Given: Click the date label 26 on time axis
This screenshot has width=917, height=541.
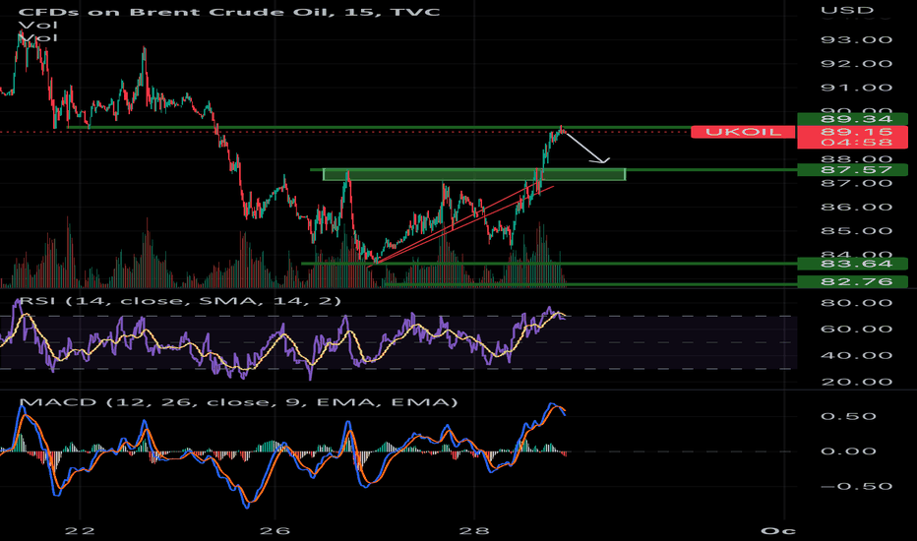Looking at the screenshot, I should [275, 530].
